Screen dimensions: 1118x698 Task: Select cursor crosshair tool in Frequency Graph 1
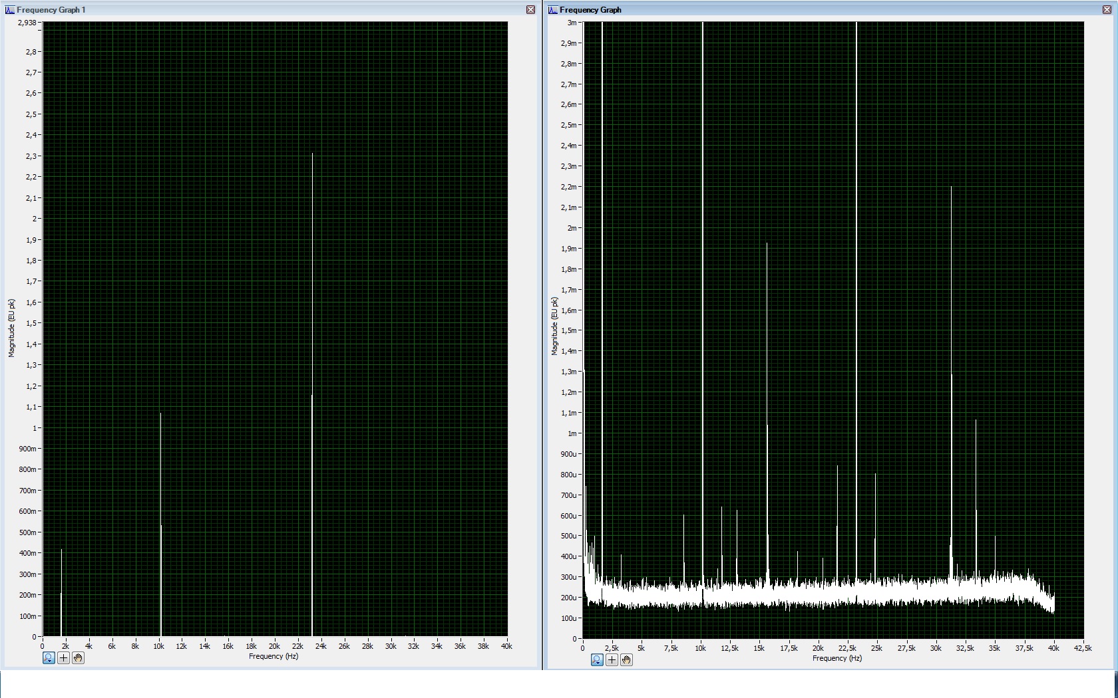(63, 657)
